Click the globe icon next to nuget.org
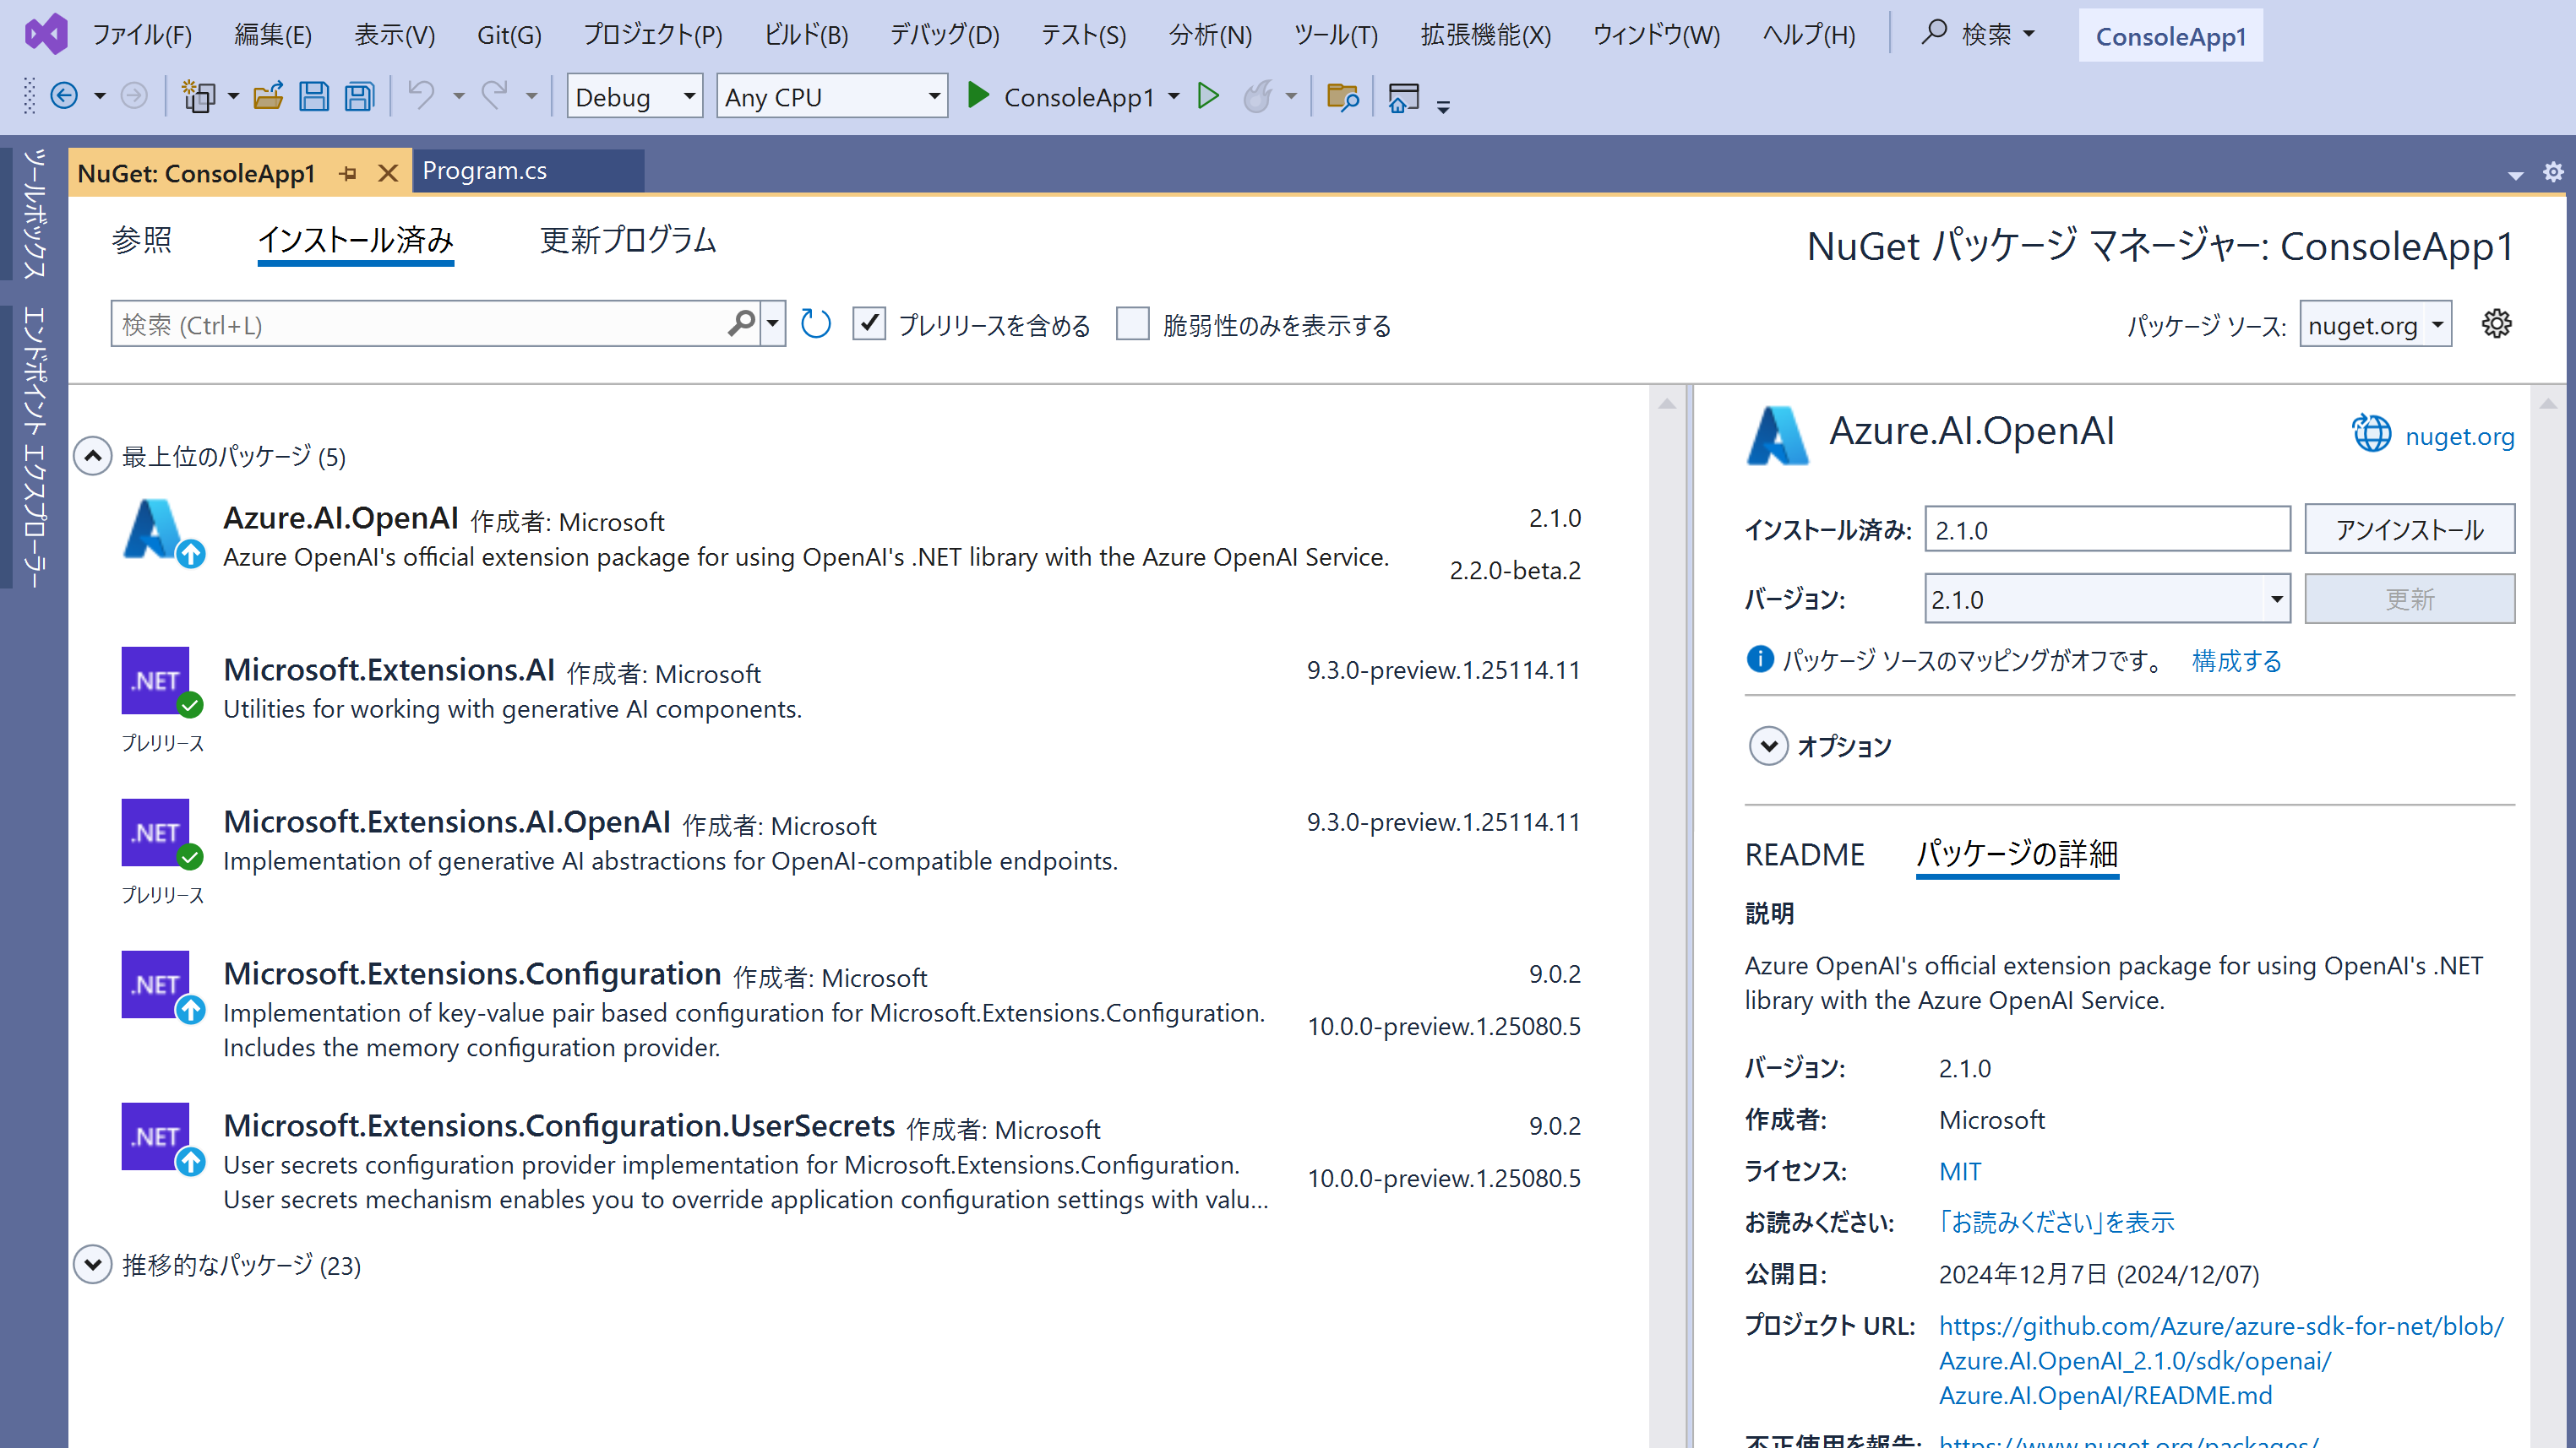 (x=2371, y=434)
